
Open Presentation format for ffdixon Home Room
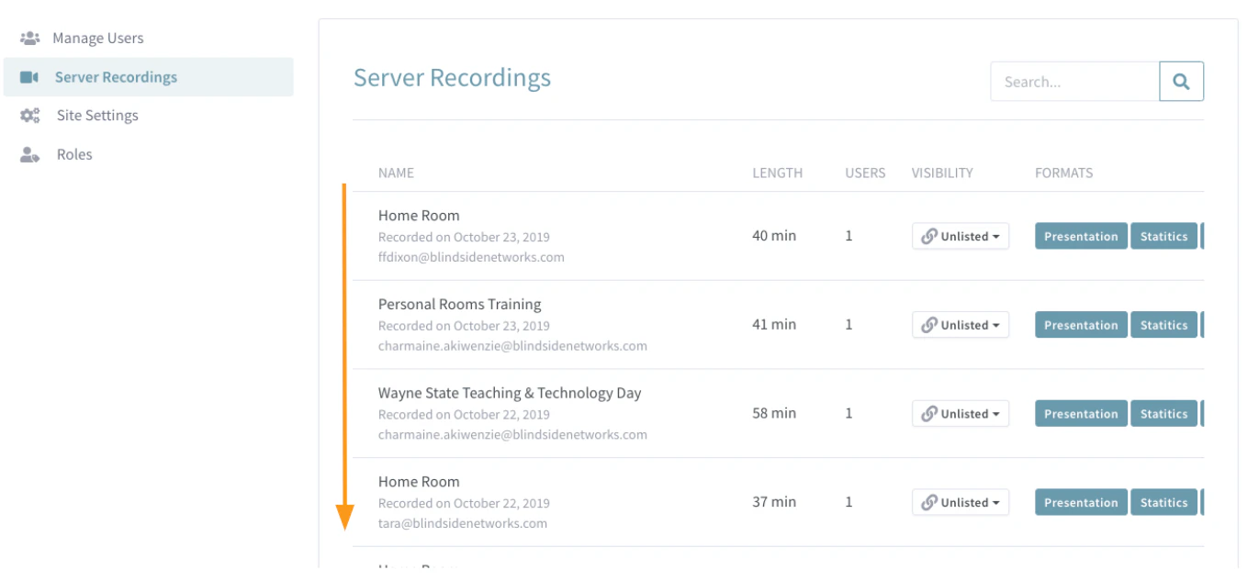(1081, 236)
